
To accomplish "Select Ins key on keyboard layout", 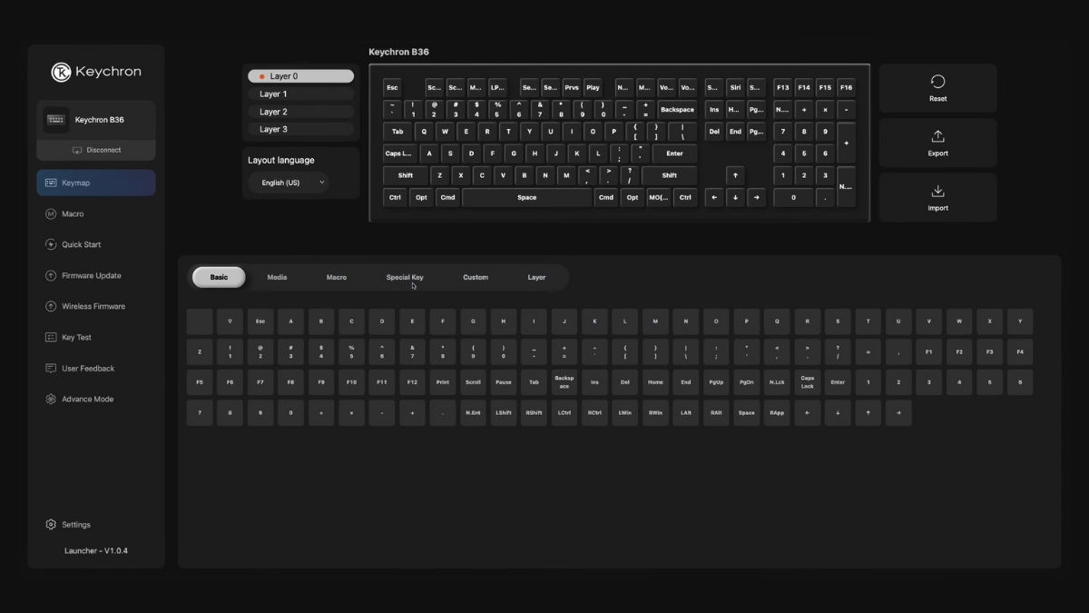I will point(714,110).
